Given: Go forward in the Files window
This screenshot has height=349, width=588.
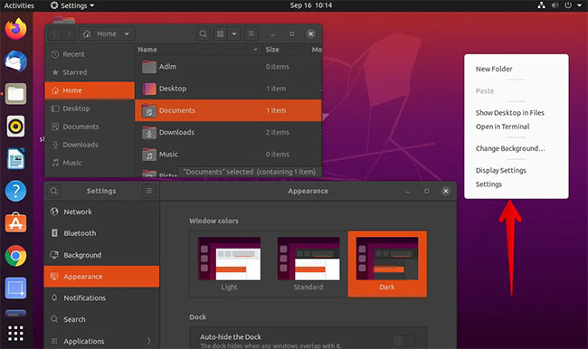Looking at the screenshot, I should (68, 33).
